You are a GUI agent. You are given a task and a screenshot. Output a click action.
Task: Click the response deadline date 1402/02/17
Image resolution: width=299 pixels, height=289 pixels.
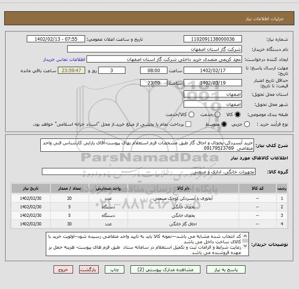213,71
